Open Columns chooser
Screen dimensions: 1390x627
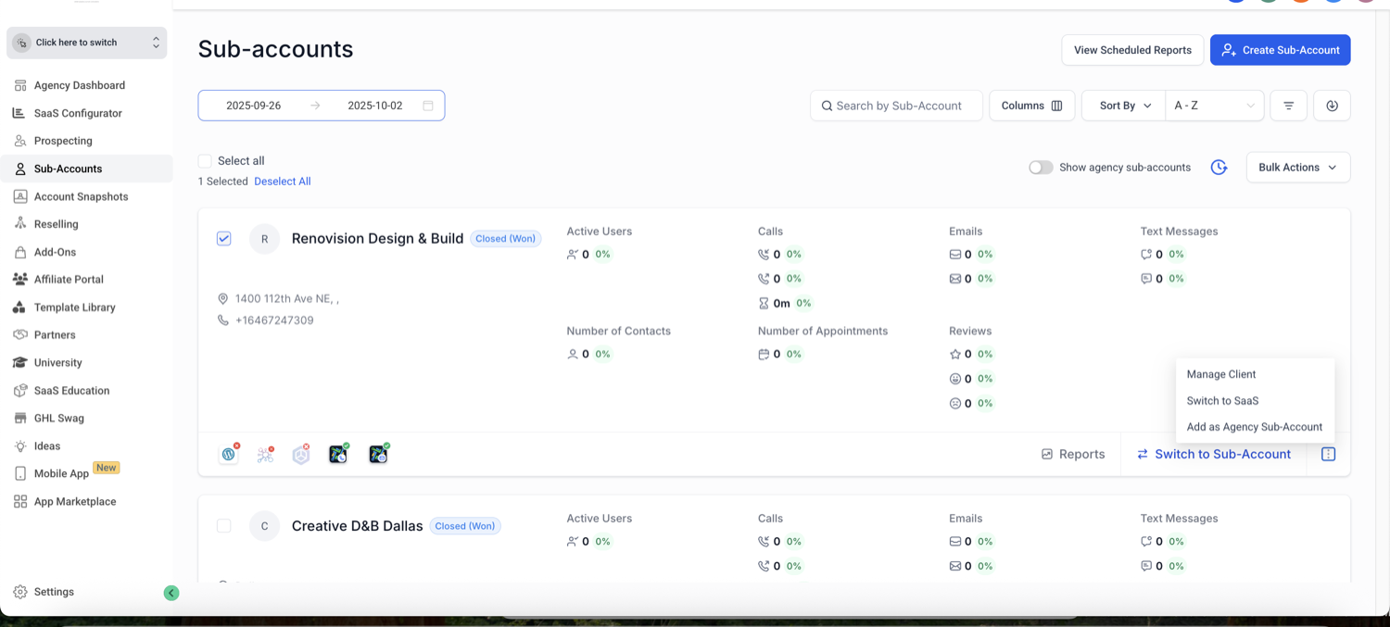click(x=1031, y=106)
